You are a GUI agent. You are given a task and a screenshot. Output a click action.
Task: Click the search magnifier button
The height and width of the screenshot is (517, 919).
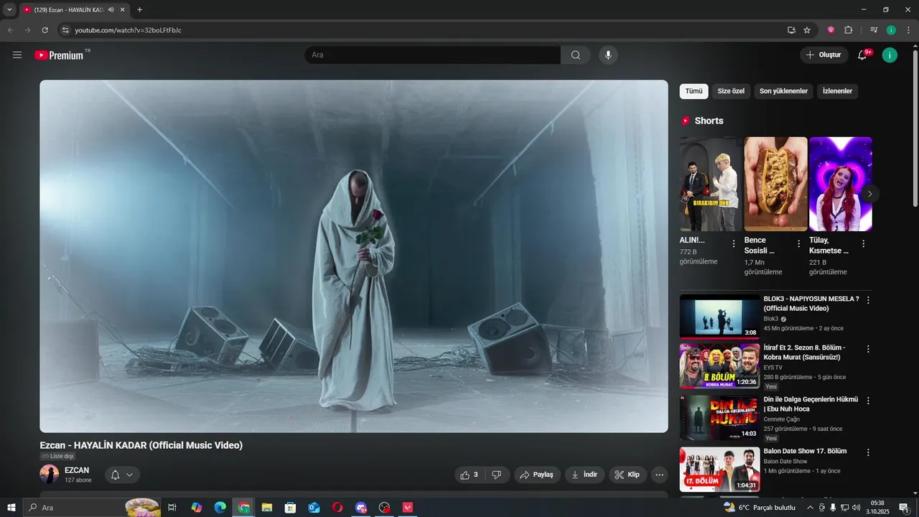click(x=576, y=55)
